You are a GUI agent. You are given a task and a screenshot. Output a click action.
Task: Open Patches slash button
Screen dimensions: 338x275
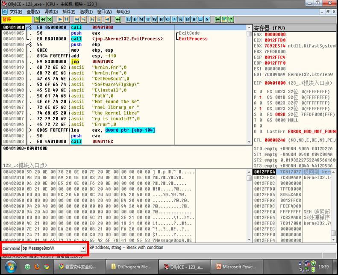click(x=174, y=19)
